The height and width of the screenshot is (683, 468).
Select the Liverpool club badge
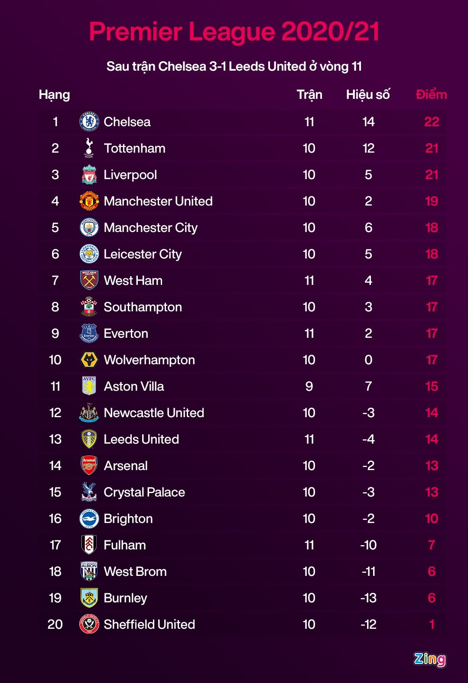pos(89,175)
